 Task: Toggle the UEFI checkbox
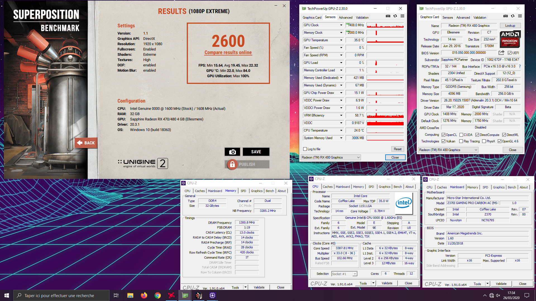coord(510,53)
